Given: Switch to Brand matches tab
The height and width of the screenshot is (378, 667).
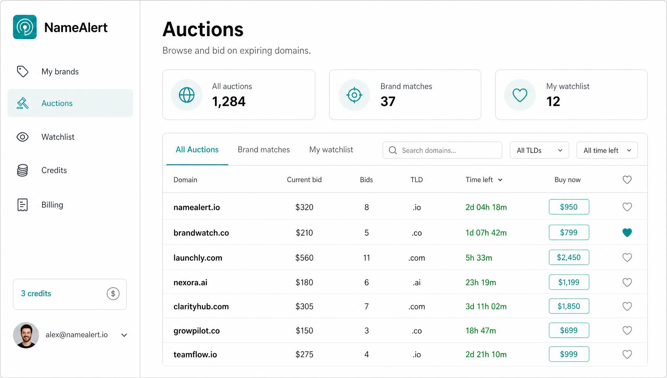Looking at the screenshot, I should click(264, 150).
